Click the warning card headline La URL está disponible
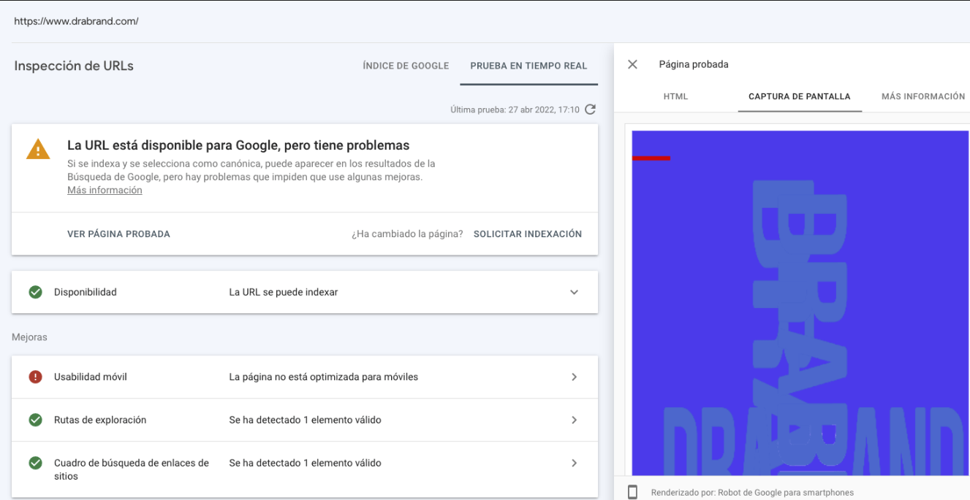This screenshot has width=970, height=500. [x=238, y=145]
